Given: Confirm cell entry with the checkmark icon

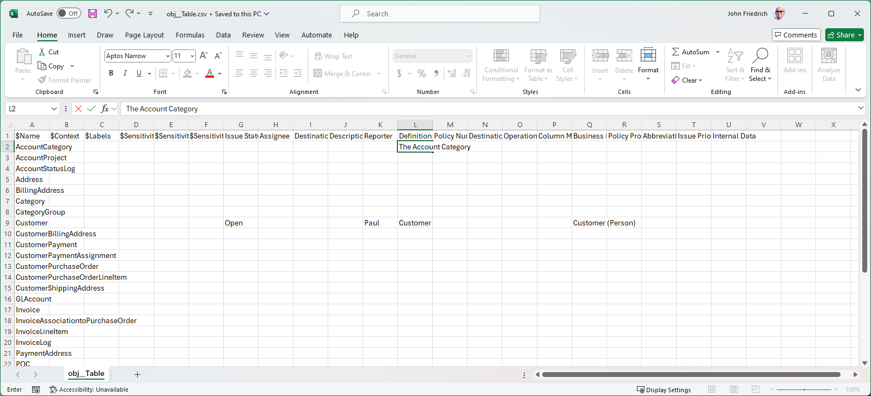Looking at the screenshot, I should pyautogui.click(x=91, y=109).
